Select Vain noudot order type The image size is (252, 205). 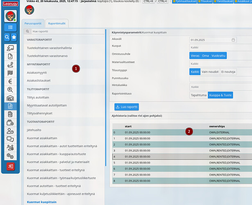pos(210,71)
